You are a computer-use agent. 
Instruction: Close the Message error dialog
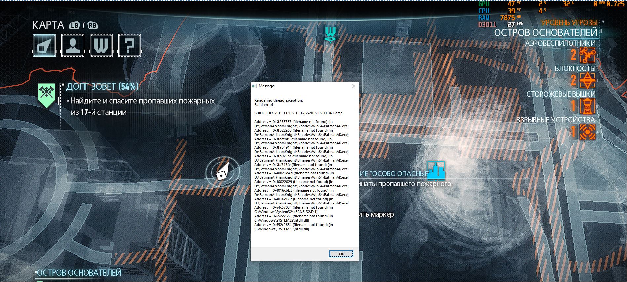(353, 86)
